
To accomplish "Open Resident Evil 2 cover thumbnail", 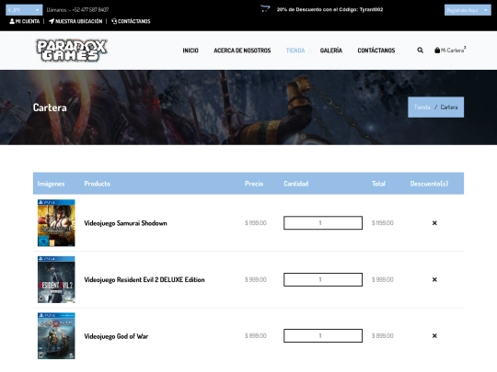I will pos(56,279).
